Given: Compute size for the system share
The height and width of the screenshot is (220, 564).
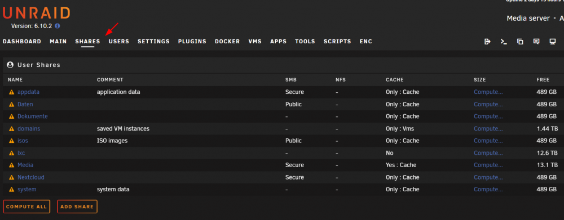Looking at the screenshot, I should click(488, 190).
